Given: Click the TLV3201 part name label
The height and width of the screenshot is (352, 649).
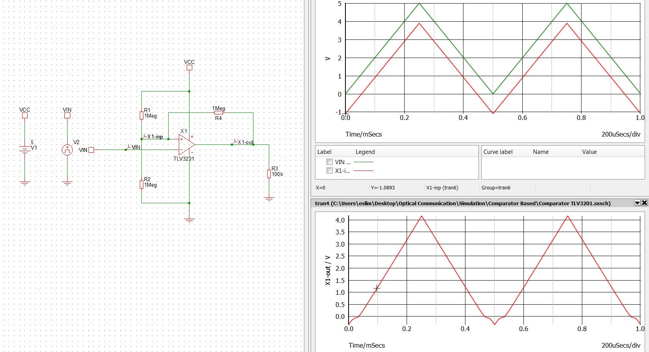Looking at the screenshot, I should tap(184, 159).
